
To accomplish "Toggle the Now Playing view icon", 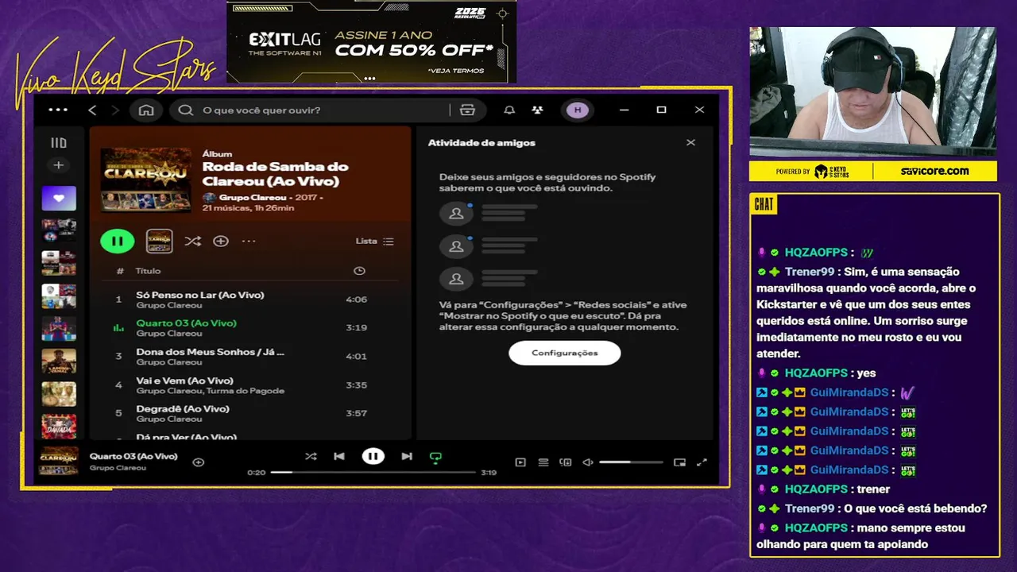I will [520, 462].
